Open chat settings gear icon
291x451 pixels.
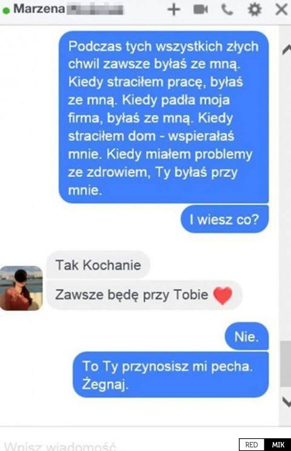pyautogui.click(x=255, y=9)
